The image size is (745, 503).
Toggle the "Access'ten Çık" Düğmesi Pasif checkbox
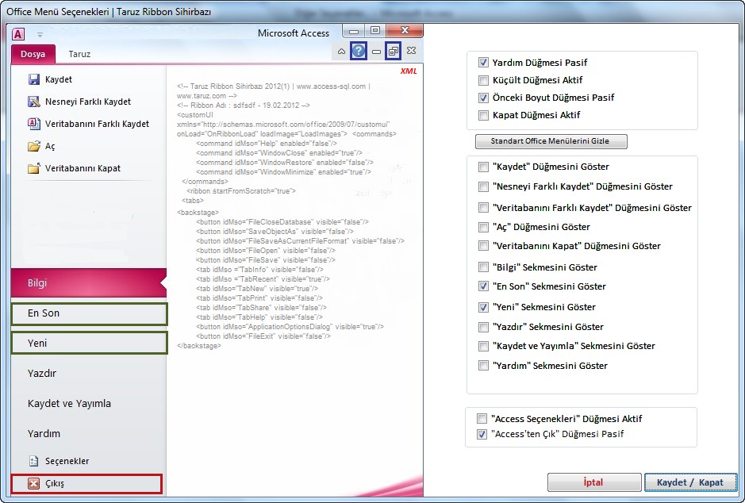coord(482,434)
